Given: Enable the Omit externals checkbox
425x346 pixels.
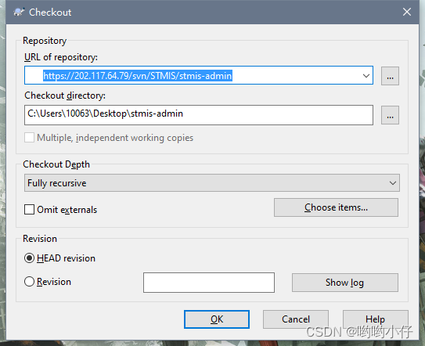Looking at the screenshot, I should click(29, 209).
